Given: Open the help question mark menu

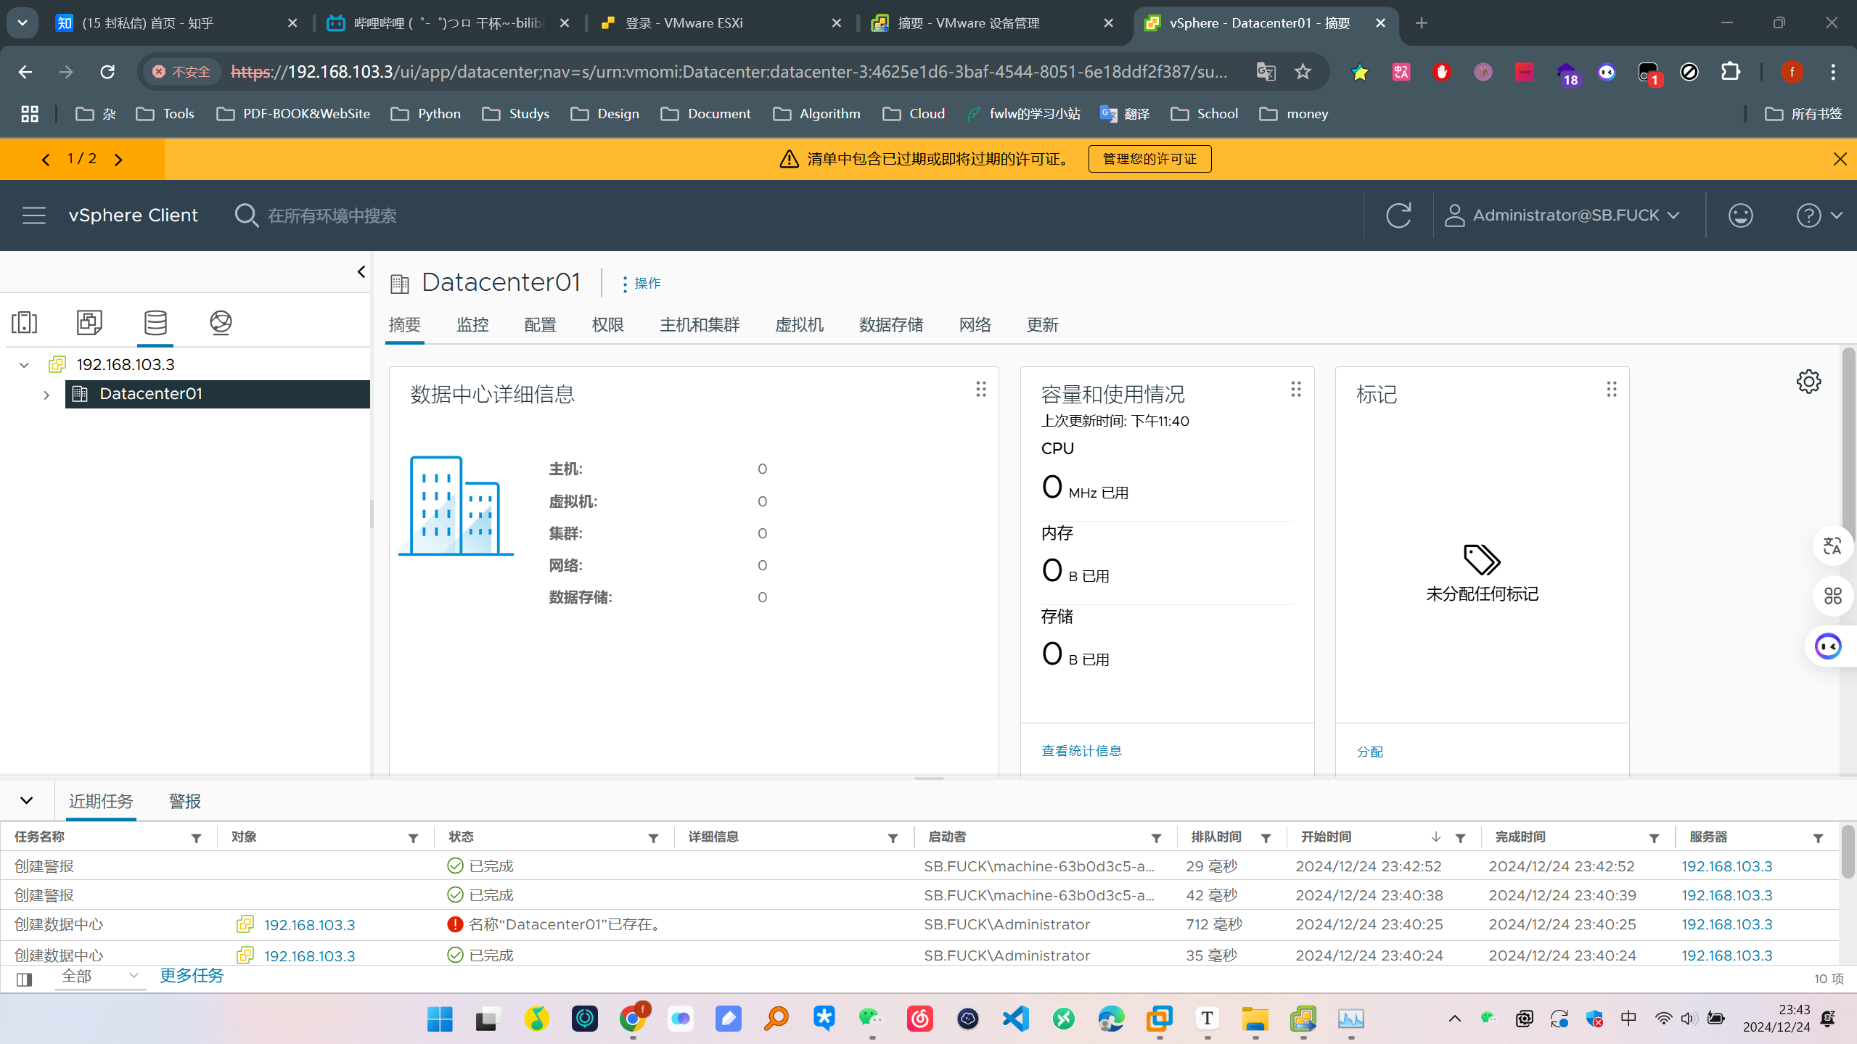Looking at the screenshot, I should coord(1819,215).
